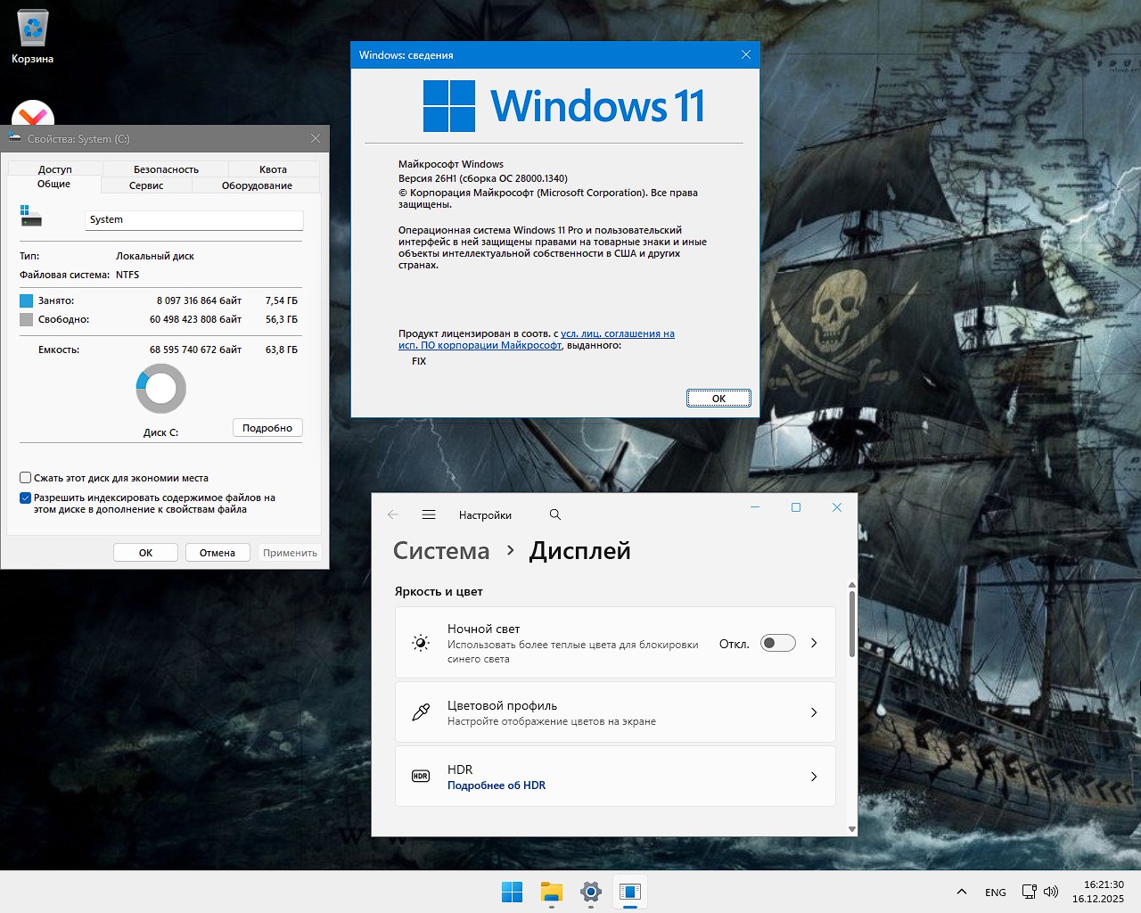Click the back arrow in Настройки
Screen dimensions: 1141x913
pos(393,515)
